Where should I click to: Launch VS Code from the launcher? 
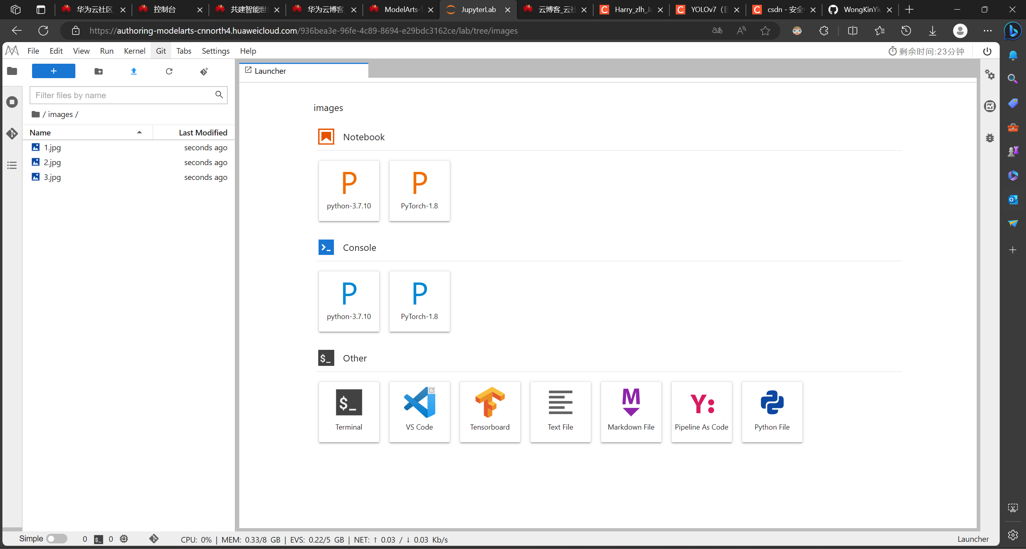(x=419, y=411)
